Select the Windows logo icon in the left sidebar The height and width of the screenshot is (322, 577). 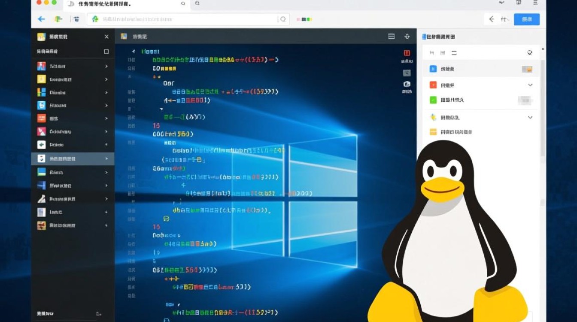coord(41,92)
